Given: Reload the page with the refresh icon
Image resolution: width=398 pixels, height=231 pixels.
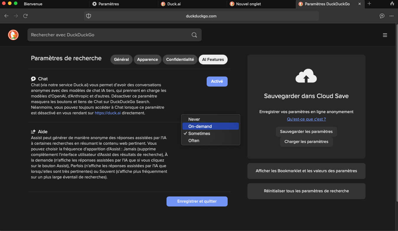Looking at the screenshot, I should coord(25,16).
